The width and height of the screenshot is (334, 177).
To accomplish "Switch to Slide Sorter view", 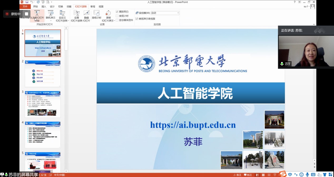I will point(263,175).
